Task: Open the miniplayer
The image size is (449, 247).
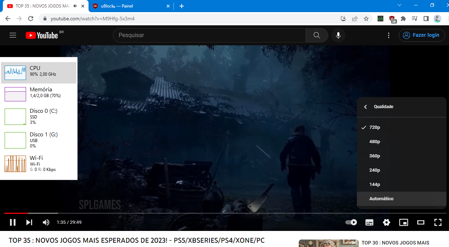Action: coord(404,222)
